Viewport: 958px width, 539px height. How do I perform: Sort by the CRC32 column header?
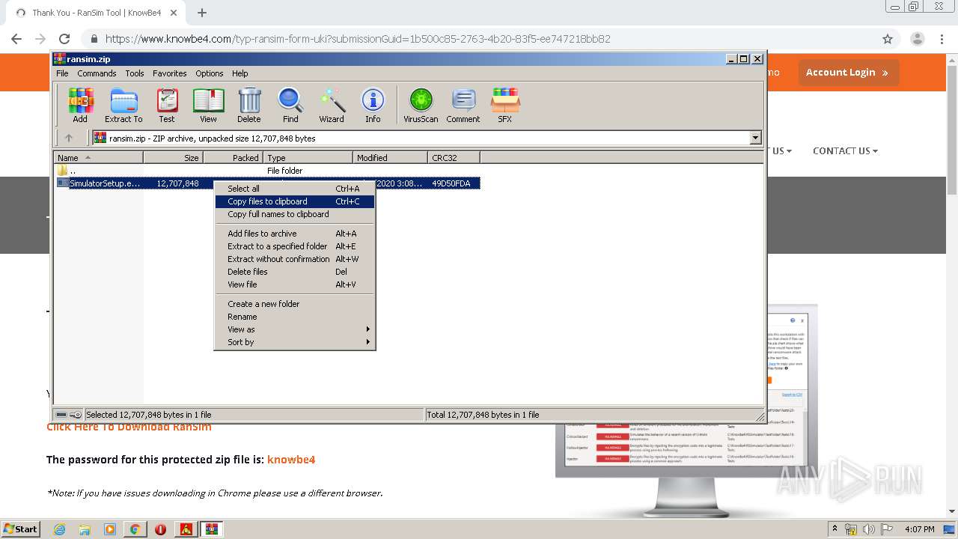pyautogui.click(x=454, y=157)
